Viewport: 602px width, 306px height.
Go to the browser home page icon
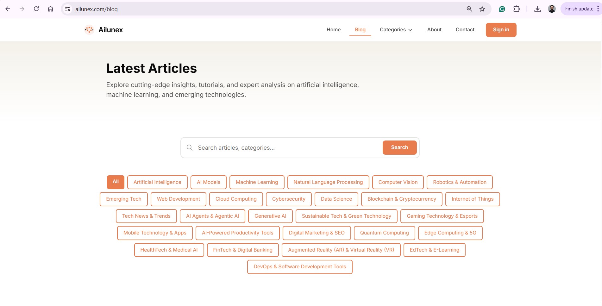coord(50,9)
